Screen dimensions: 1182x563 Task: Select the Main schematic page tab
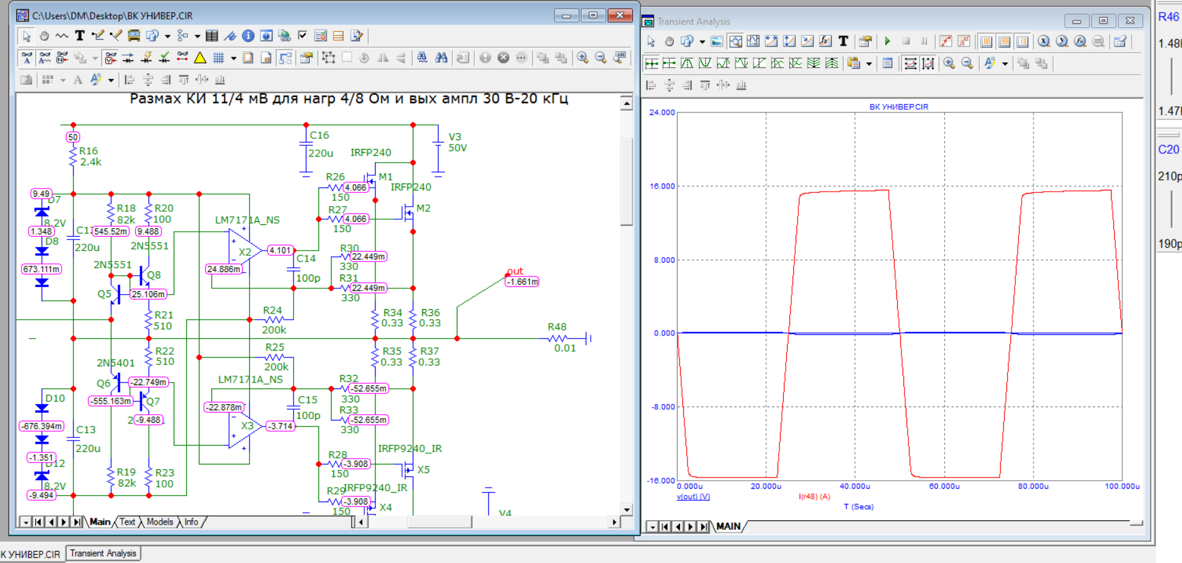pyautogui.click(x=100, y=522)
